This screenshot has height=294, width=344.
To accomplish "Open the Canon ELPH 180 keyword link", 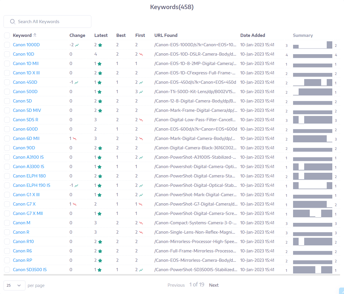I will pyautogui.click(x=29, y=176).
